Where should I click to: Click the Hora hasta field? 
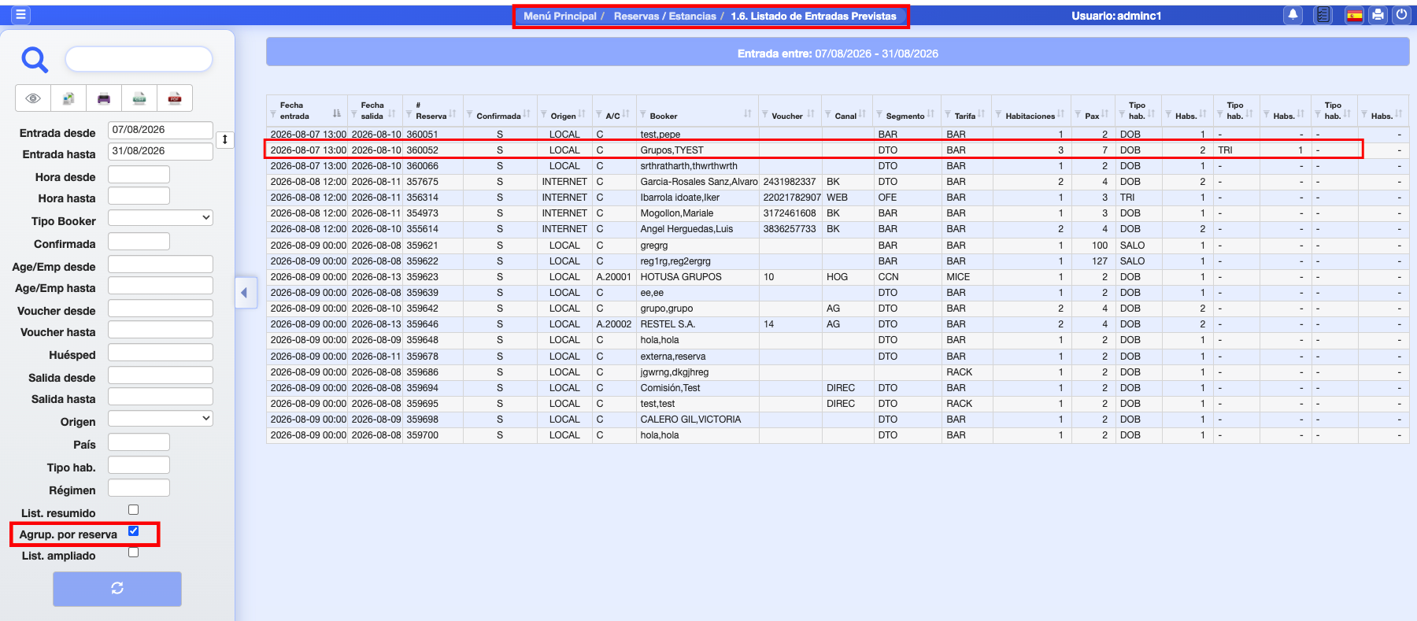[x=139, y=196]
